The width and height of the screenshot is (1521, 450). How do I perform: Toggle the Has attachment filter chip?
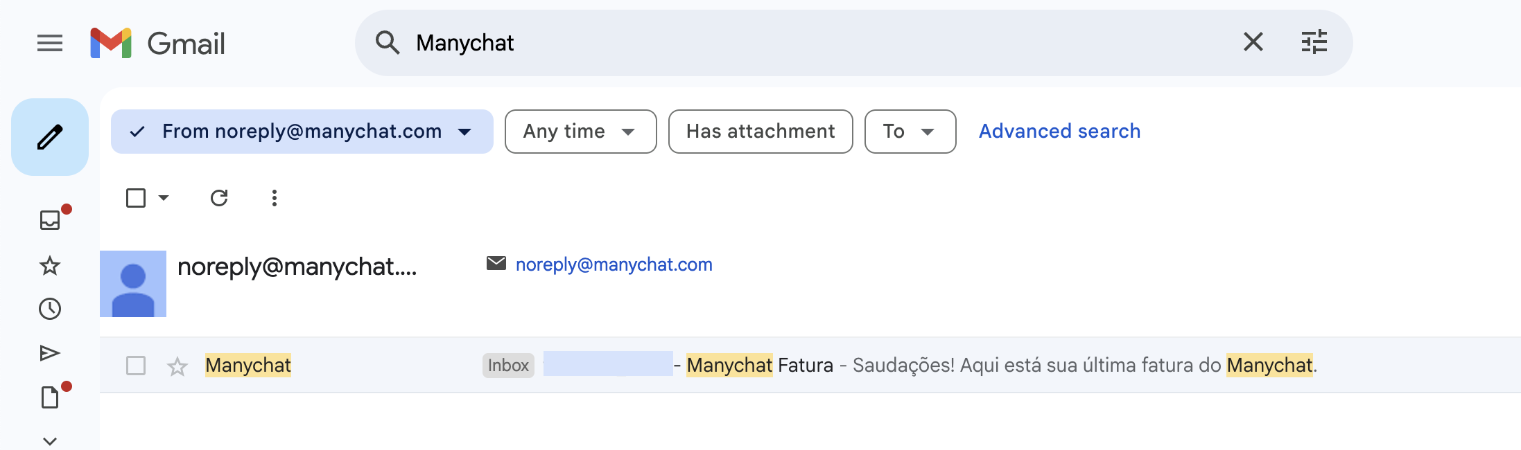click(760, 132)
